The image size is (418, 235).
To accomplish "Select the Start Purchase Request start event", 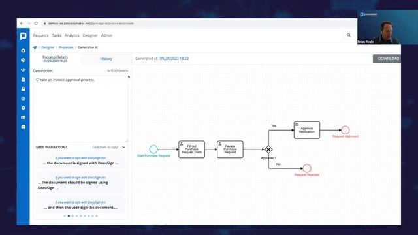I will tap(153, 149).
